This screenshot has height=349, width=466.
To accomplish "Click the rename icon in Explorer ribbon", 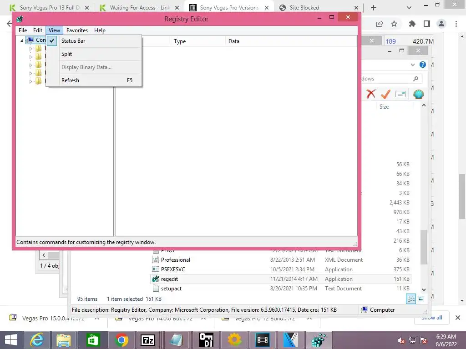I will point(400,94).
